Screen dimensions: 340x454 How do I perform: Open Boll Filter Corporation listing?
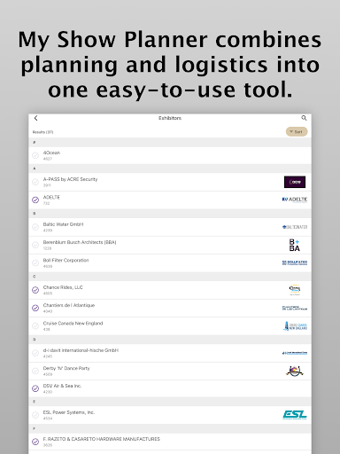click(x=170, y=263)
